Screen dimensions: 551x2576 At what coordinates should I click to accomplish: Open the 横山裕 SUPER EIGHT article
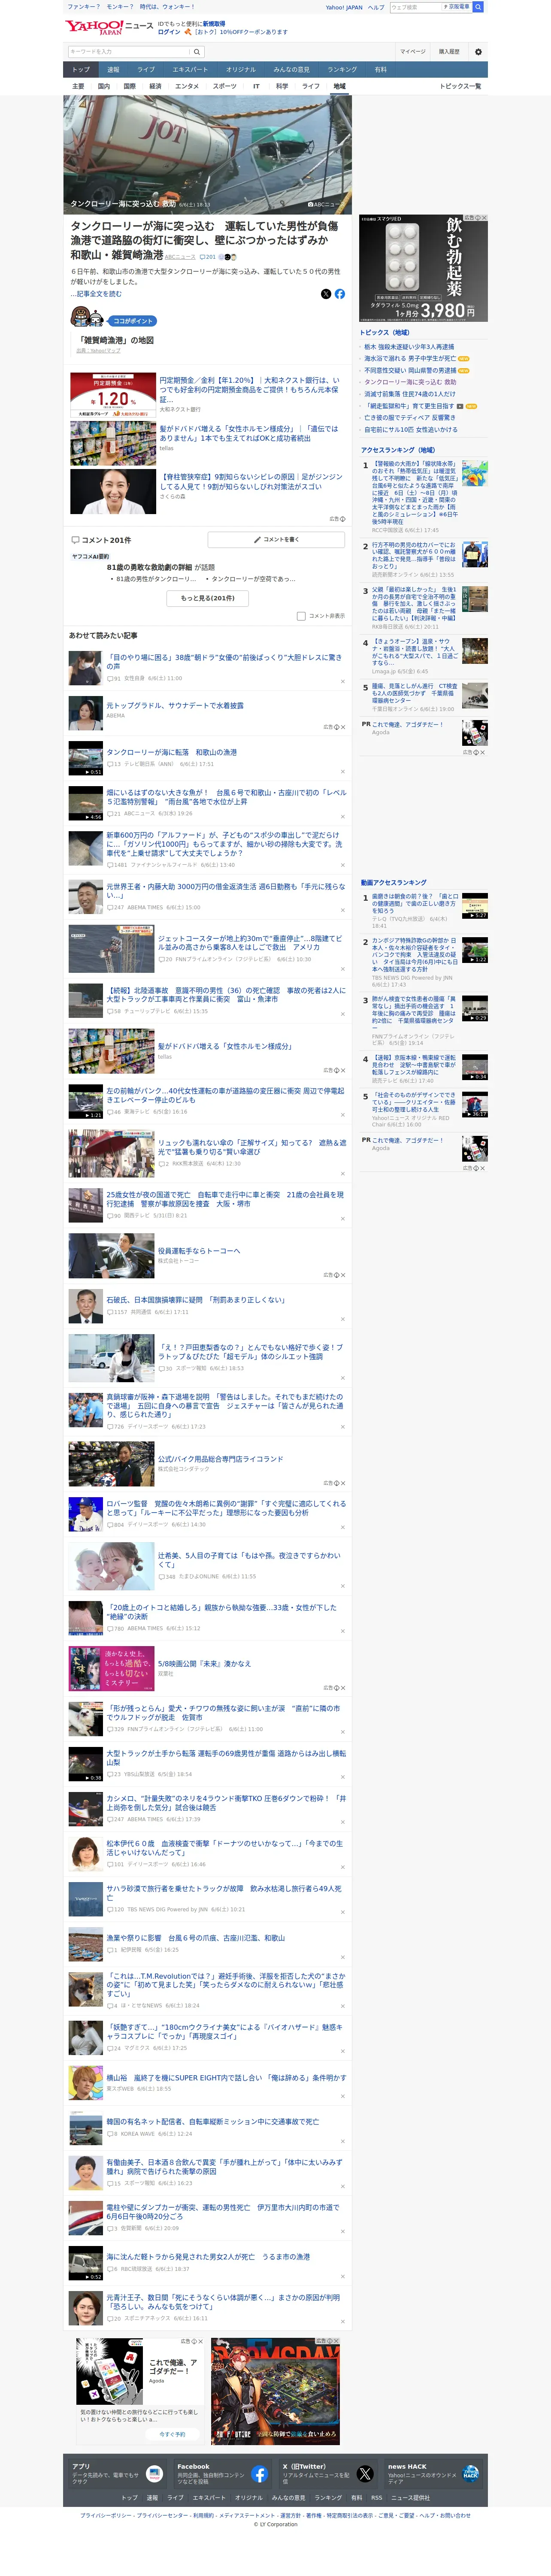[226, 2077]
